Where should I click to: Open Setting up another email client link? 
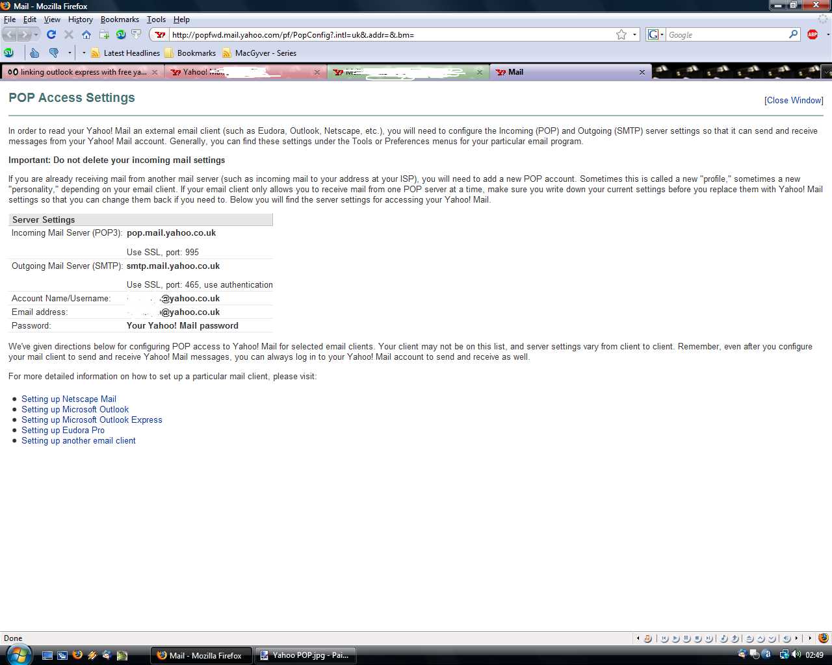(79, 440)
